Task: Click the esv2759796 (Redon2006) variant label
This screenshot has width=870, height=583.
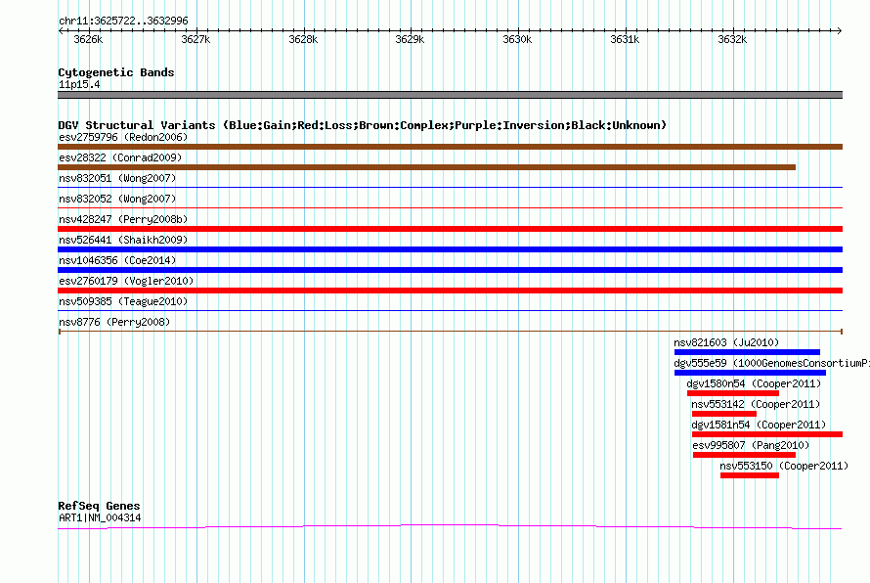Action: tap(122, 137)
